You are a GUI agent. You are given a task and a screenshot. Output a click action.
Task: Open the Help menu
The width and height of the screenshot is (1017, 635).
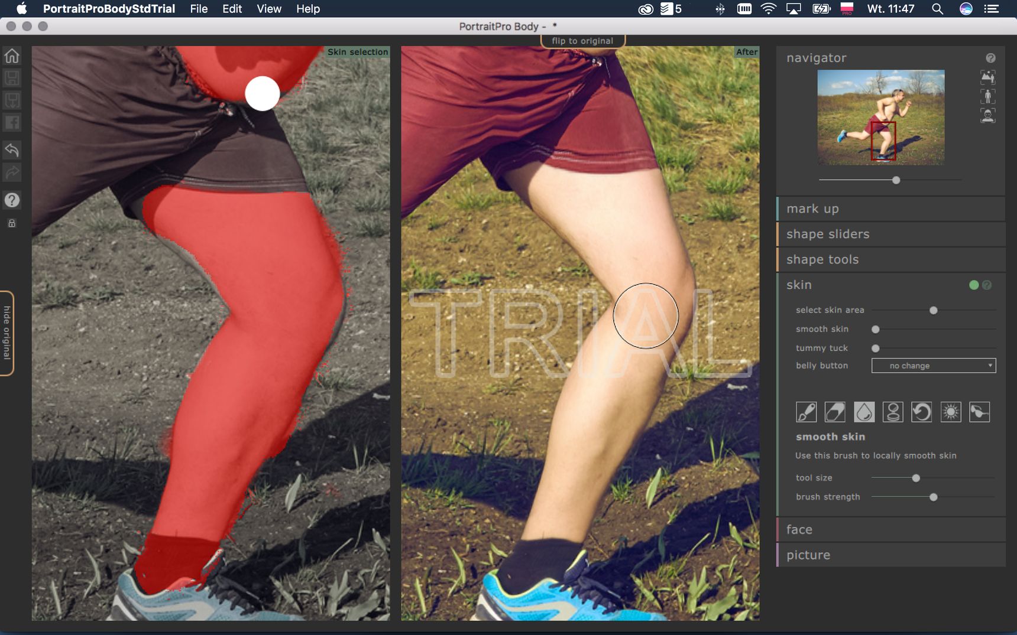308,9
